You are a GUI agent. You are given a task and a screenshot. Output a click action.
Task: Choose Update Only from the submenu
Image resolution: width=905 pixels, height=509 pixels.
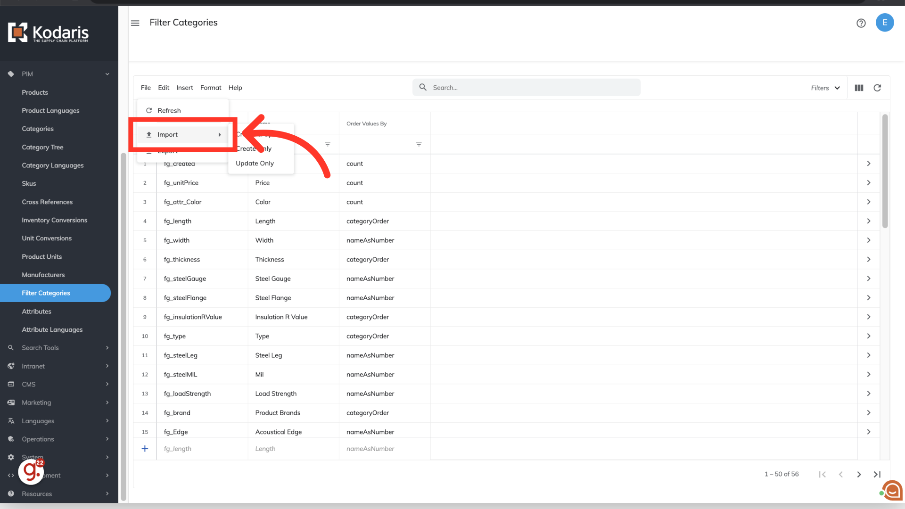tap(255, 164)
